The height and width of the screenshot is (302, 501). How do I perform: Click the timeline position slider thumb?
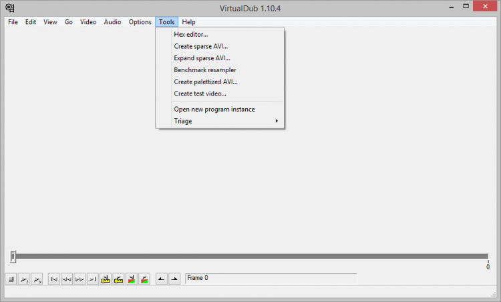13,257
